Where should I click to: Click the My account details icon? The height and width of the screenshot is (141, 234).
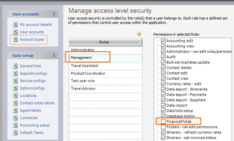15,25
